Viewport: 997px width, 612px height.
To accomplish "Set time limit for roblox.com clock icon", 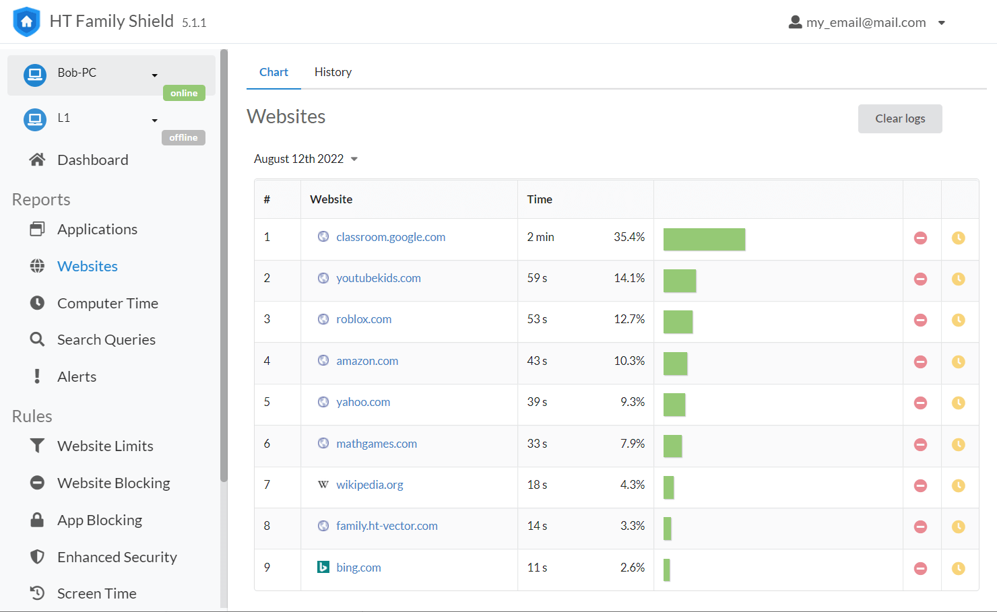I will [958, 320].
